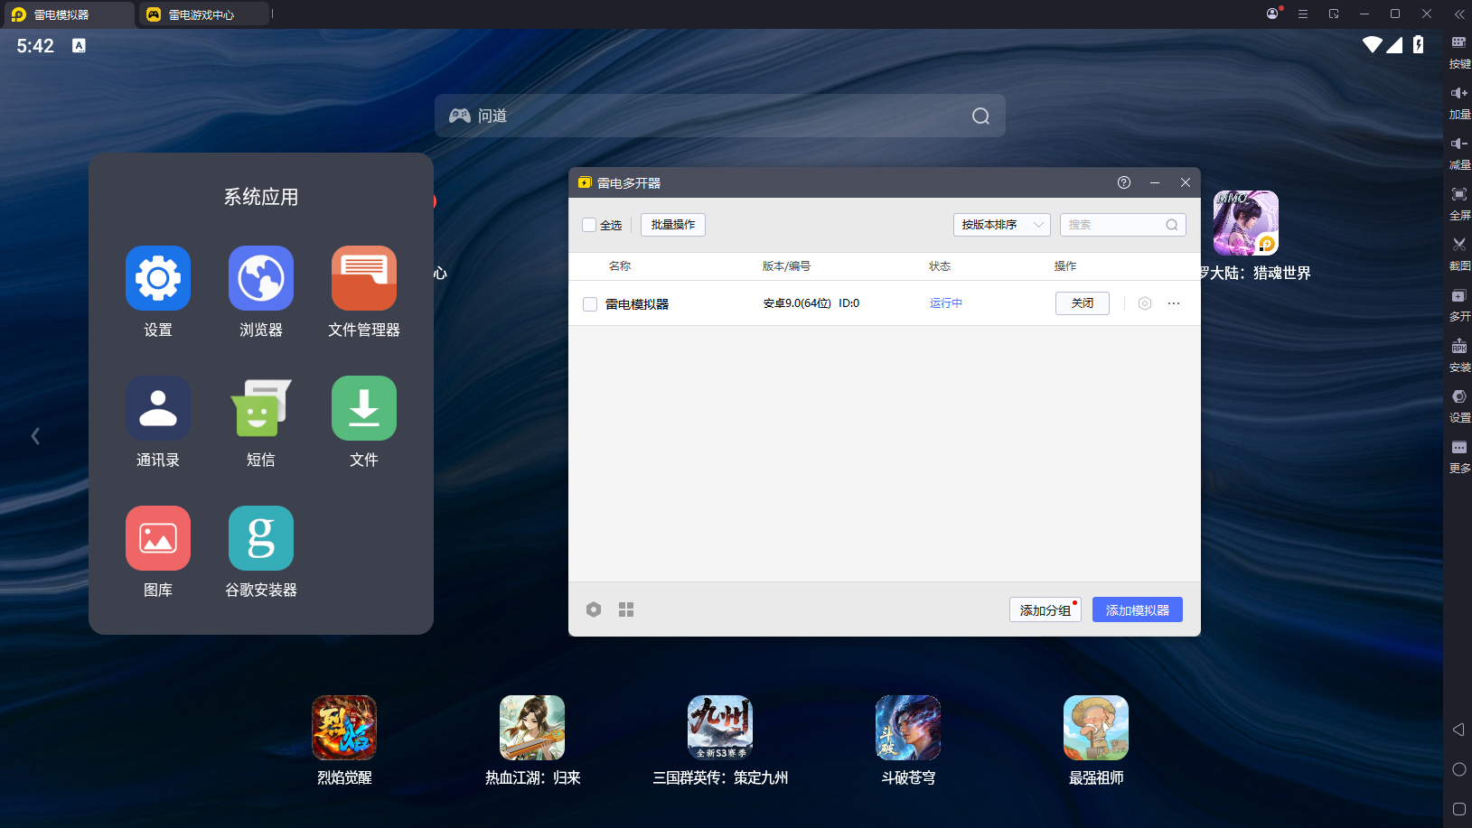Tap the Android recent apps square button
1472x828 pixels.
(1458, 809)
